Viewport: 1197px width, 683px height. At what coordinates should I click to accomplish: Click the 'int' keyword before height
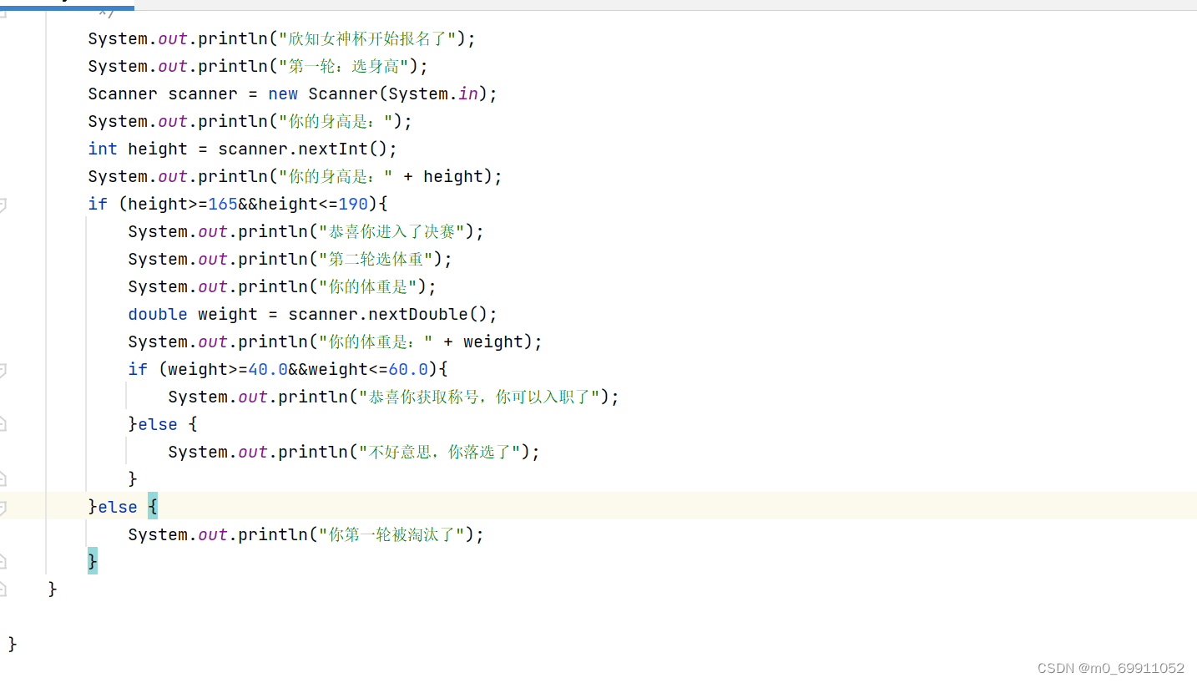coord(103,149)
